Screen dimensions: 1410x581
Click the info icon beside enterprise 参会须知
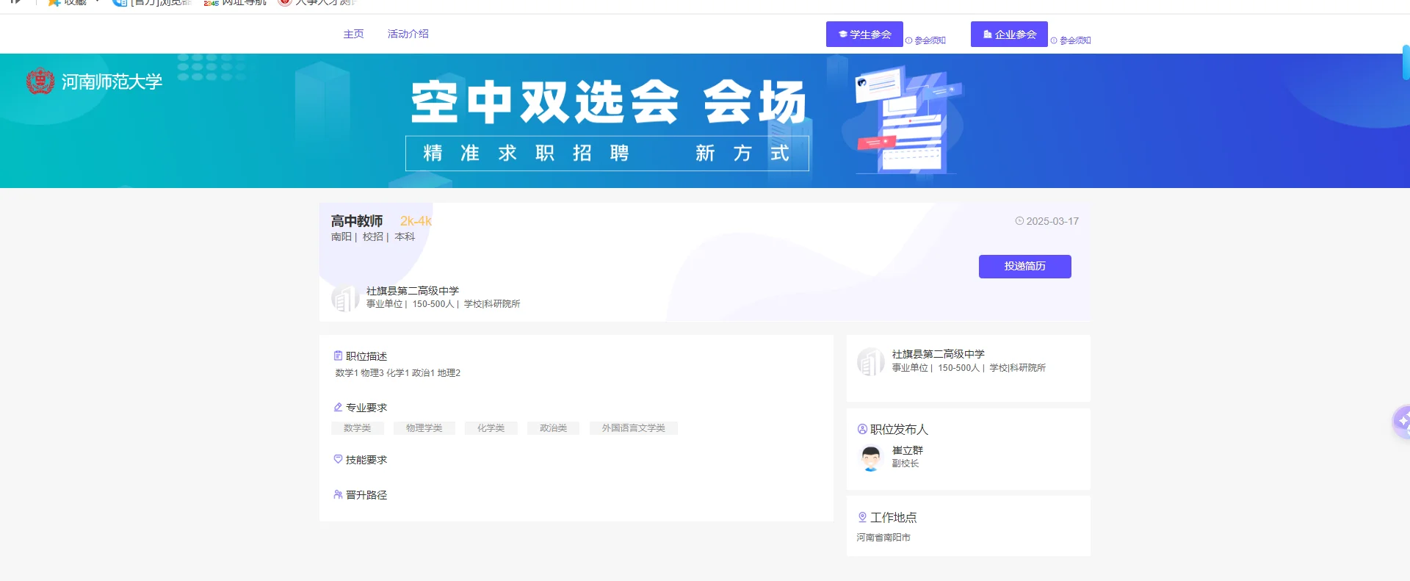pos(1054,40)
